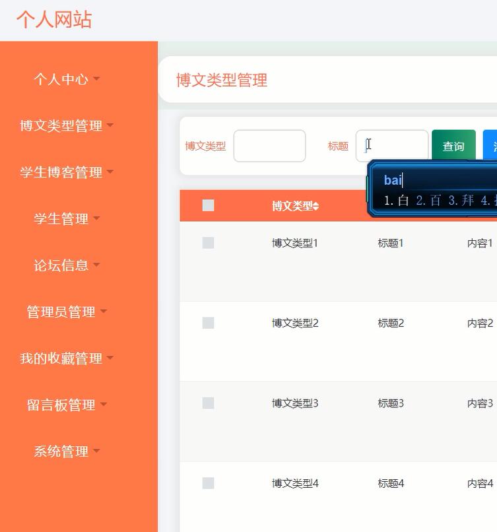Click the 内容1 cell

click(480, 243)
